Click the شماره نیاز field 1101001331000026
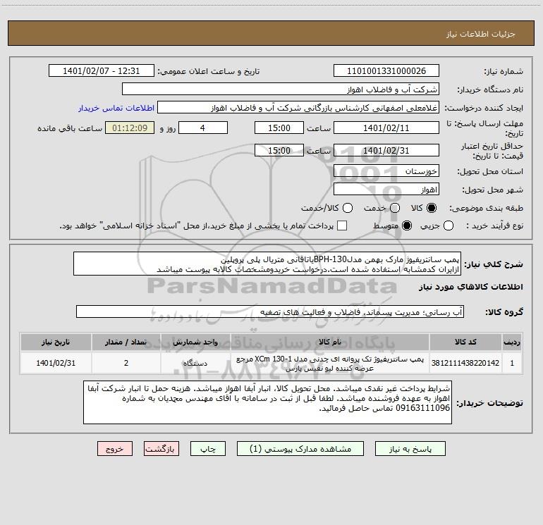Screen dimensions: 543x525 point(386,71)
